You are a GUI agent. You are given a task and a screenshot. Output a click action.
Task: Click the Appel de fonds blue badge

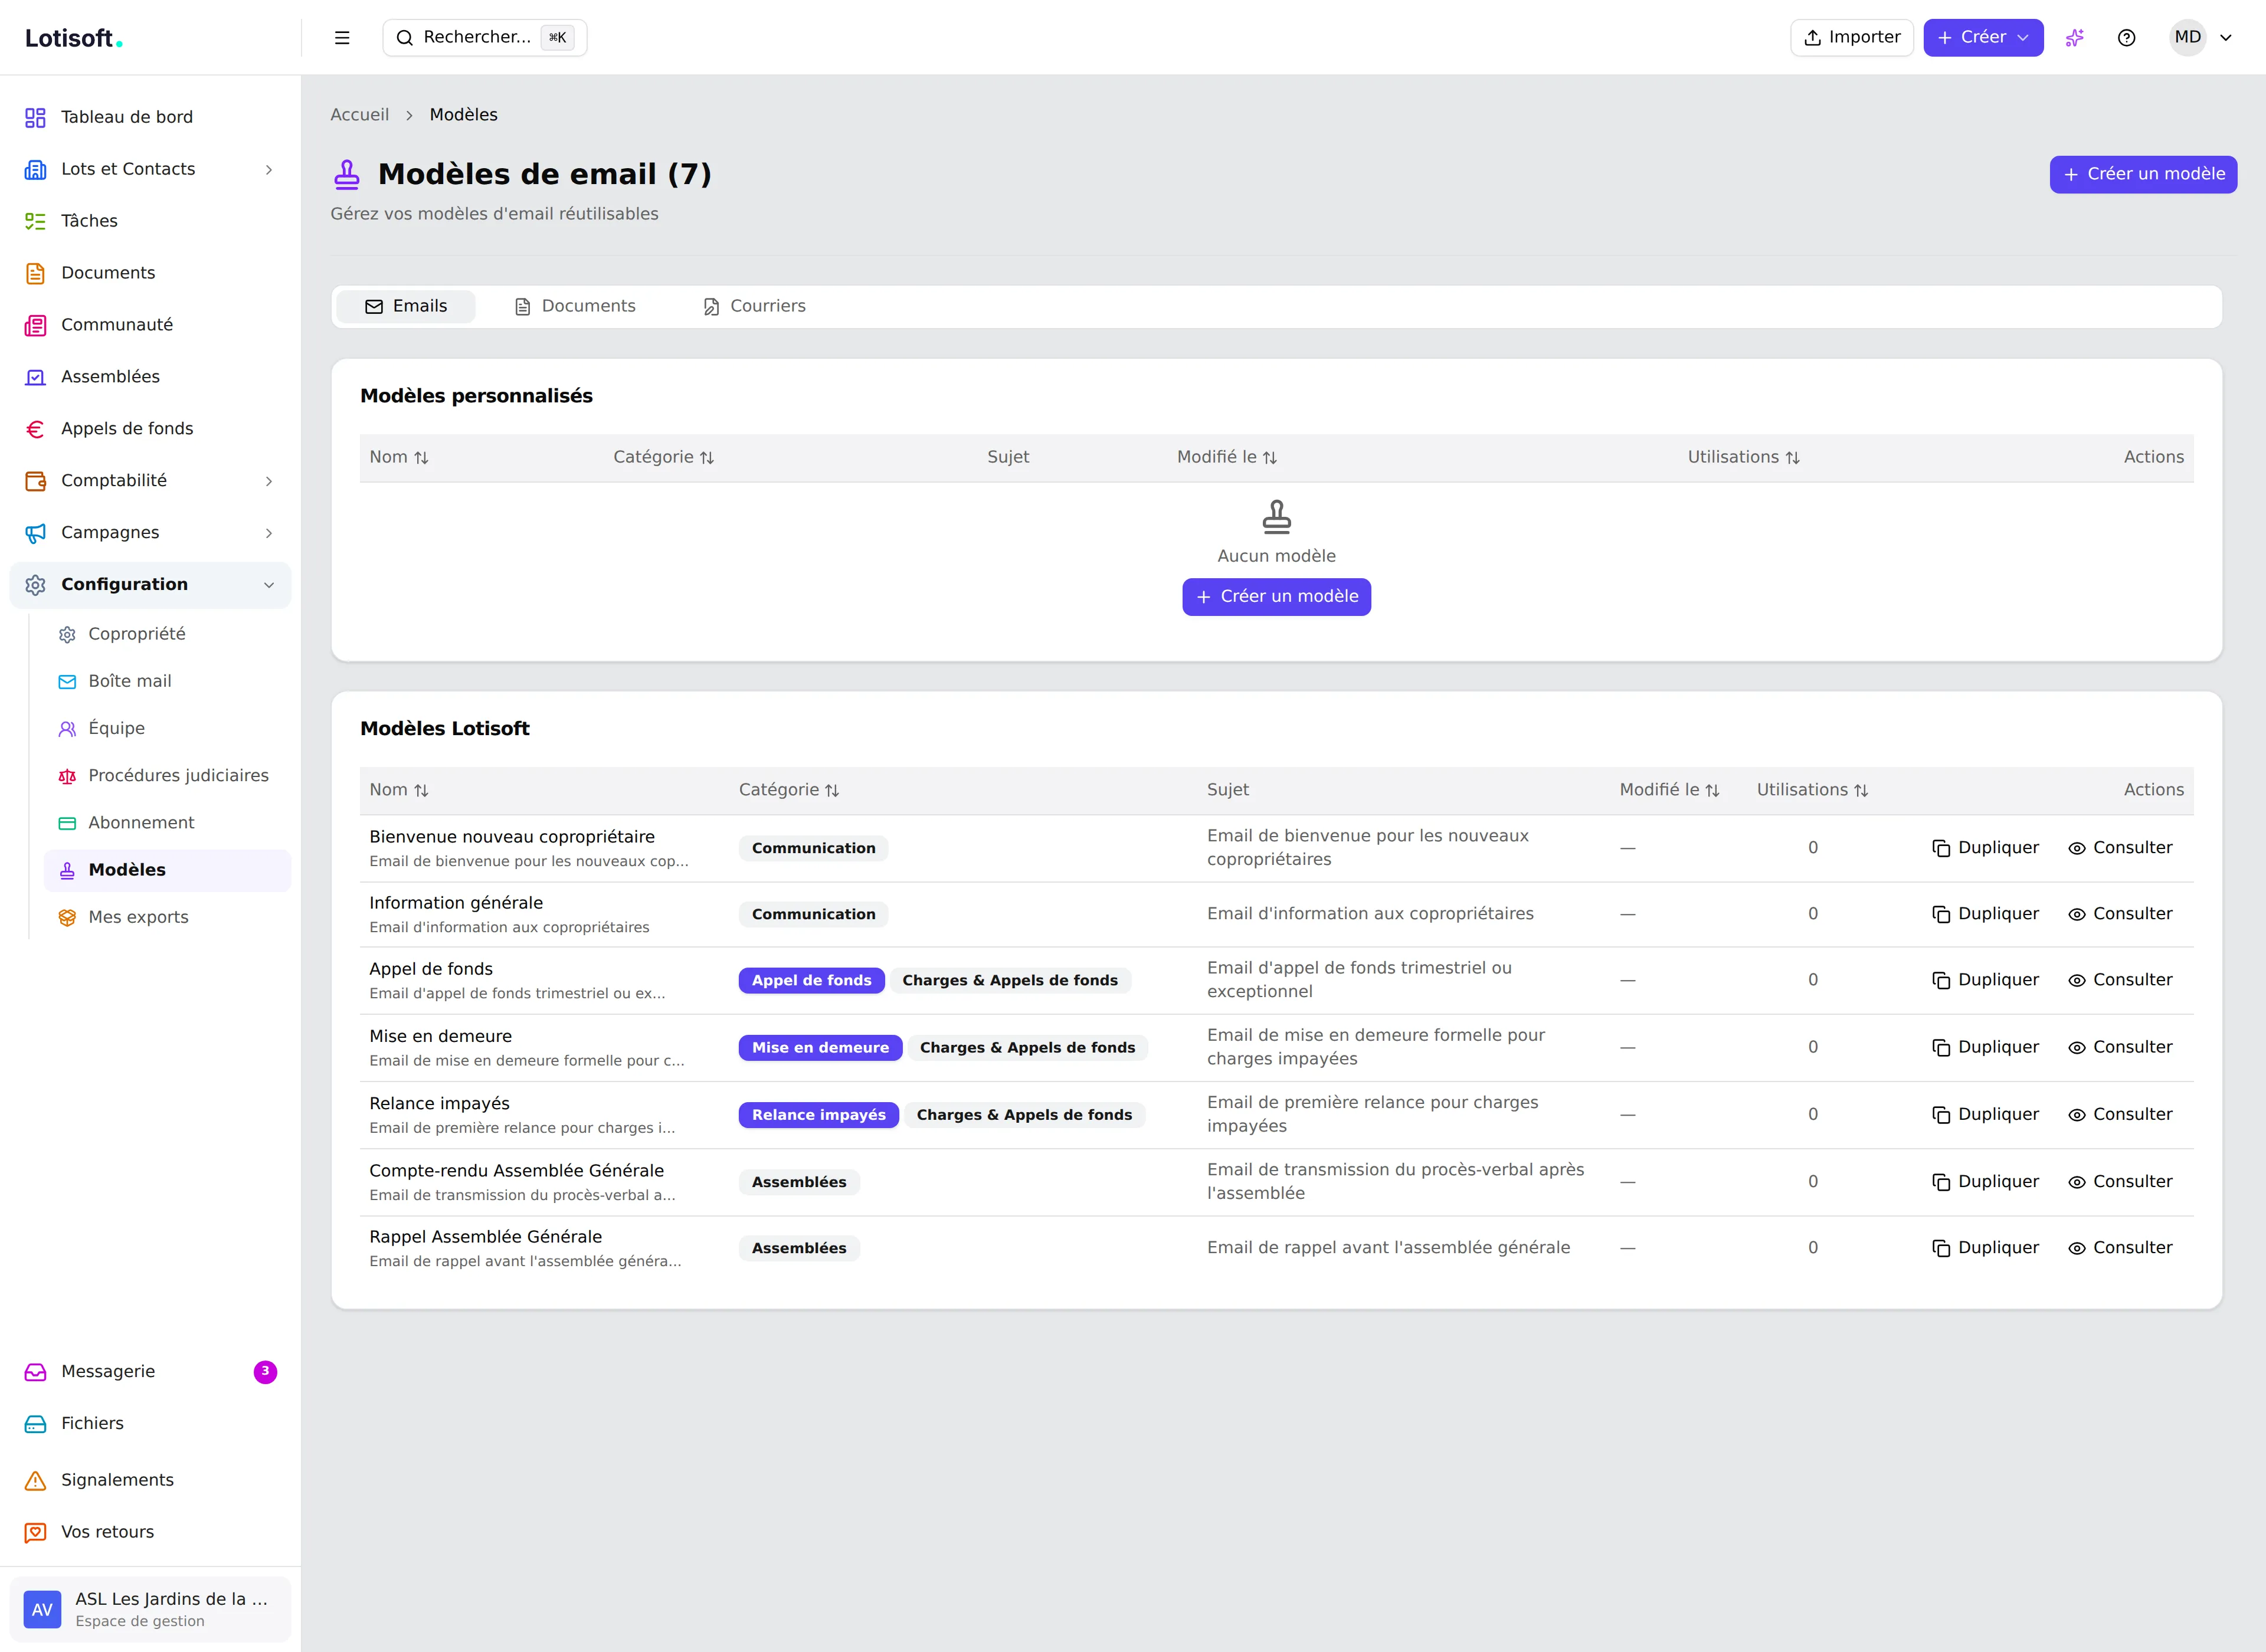[811, 981]
